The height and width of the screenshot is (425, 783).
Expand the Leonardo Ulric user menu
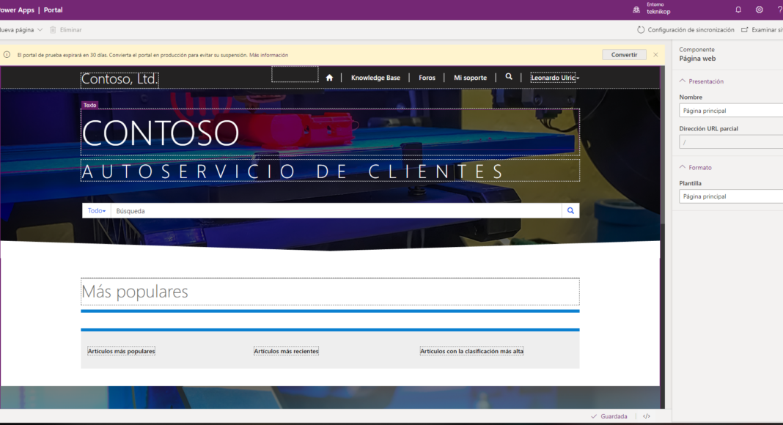tap(555, 78)
